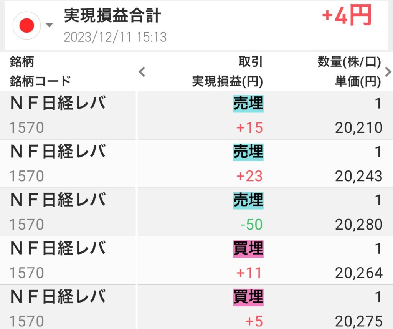Open the market dropdown arrow beside flag
Viewport: 393px width, 329px height.
tap(49, 26)
